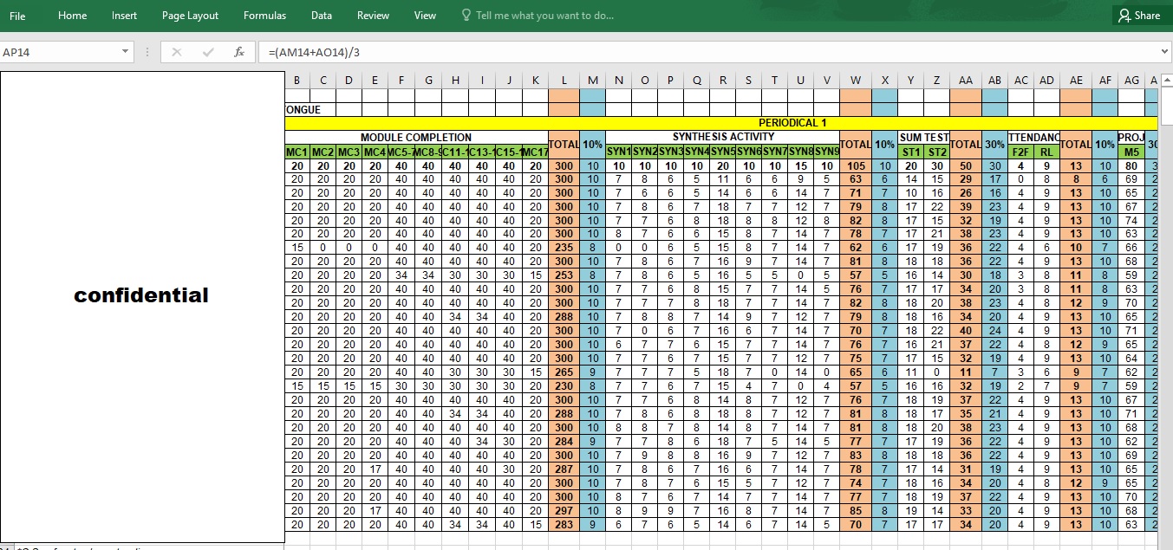Viewport: 1173px width, 550px height.
Task: Click the formula bar showing =(AM14+AO14)/3
Action: [707, 52]
